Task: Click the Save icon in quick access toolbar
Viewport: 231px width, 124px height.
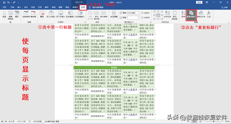Action: pos(4,2)
